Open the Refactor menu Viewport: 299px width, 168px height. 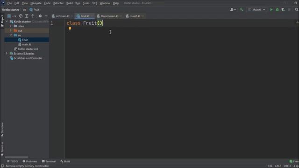click(58, 3)
